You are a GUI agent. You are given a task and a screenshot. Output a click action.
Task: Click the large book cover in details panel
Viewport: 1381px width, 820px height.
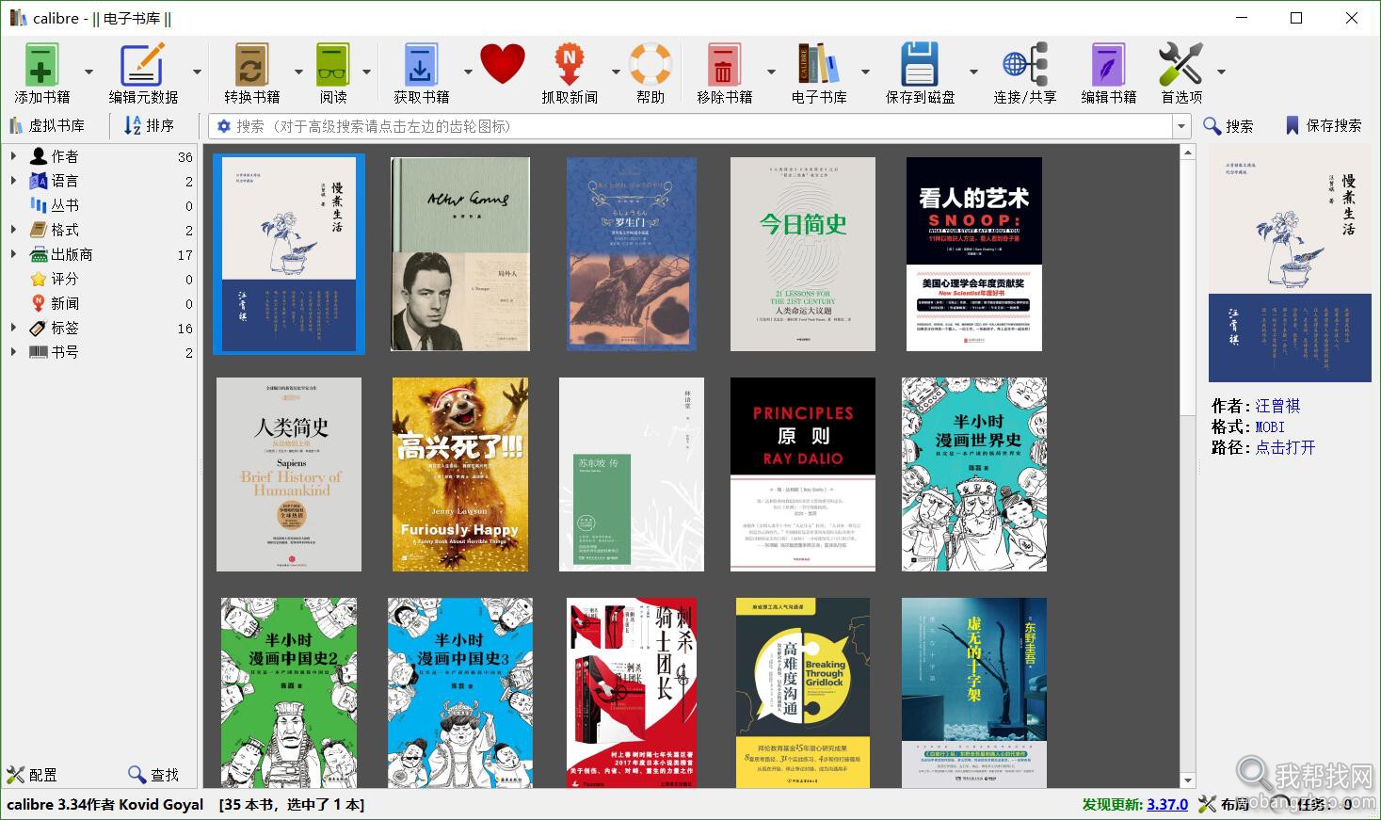pyautogui.click(x=1290, y=263)
